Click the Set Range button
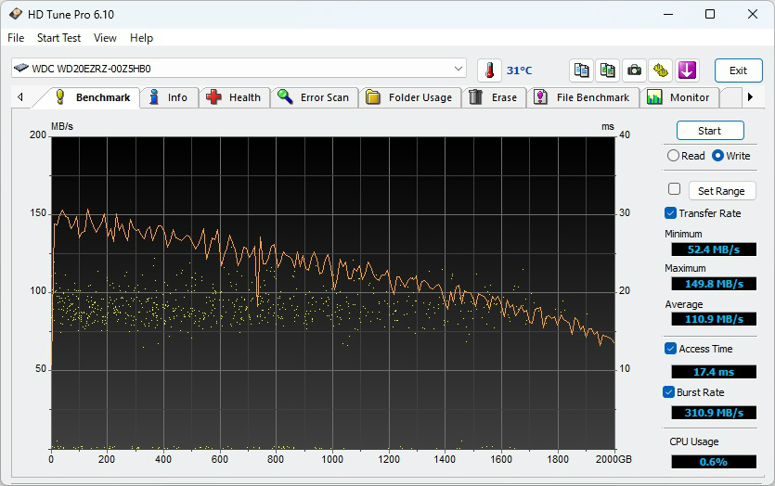 tap(721, 191)
